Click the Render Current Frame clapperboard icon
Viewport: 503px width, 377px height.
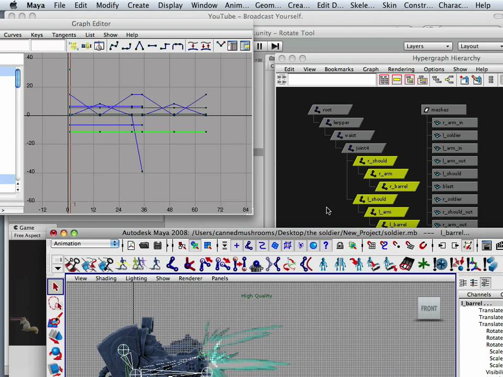[x=487, y=246]
